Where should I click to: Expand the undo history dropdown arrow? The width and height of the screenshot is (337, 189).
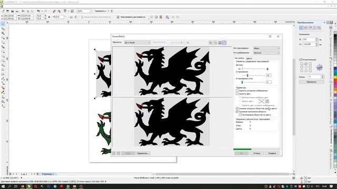pyautogui.click(x=42, y=11)
